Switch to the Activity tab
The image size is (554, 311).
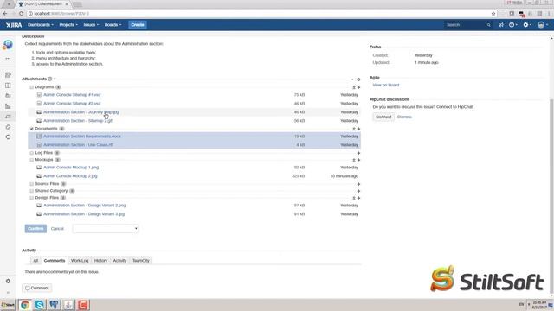tap(119, 261)
